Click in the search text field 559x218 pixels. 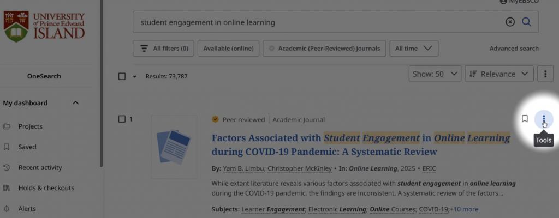pyautogui.click(x=317, y=22)
